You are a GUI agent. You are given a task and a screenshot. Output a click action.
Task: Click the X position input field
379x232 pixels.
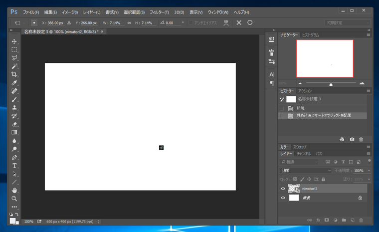pyautogui.click(x=55, y=23)
